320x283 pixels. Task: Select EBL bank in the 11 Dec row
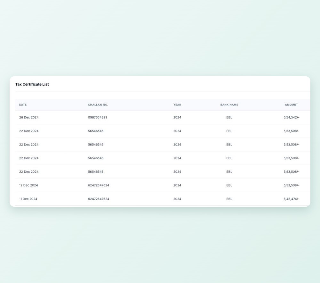229,199
